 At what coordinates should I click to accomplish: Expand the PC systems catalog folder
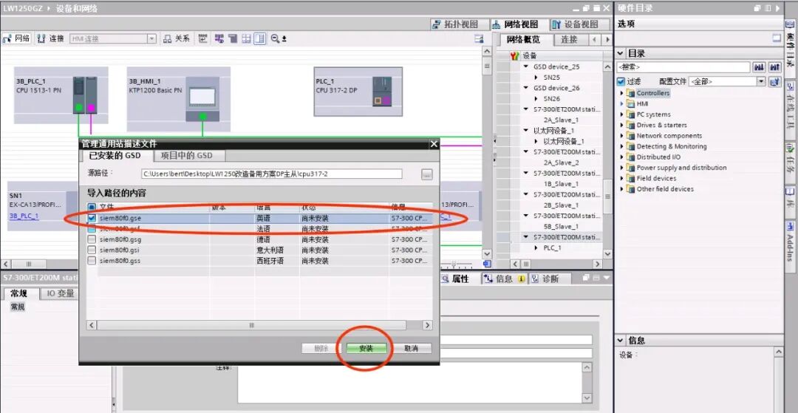pos(621,115)
